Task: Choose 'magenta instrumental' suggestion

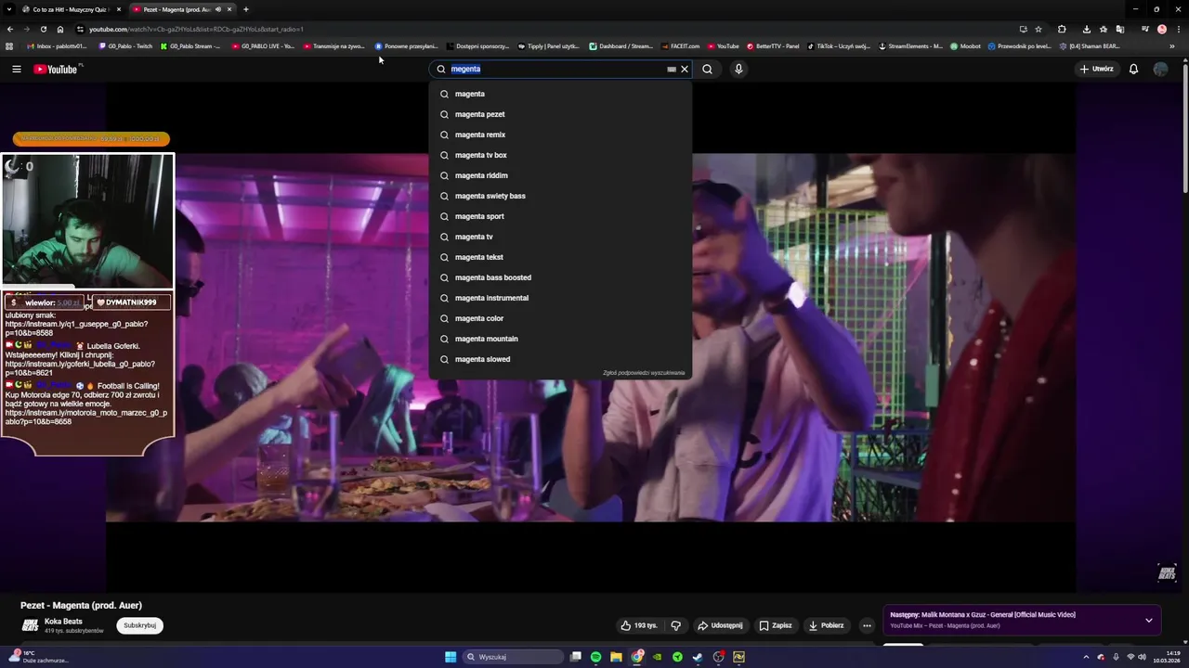Action: point(560,298)
